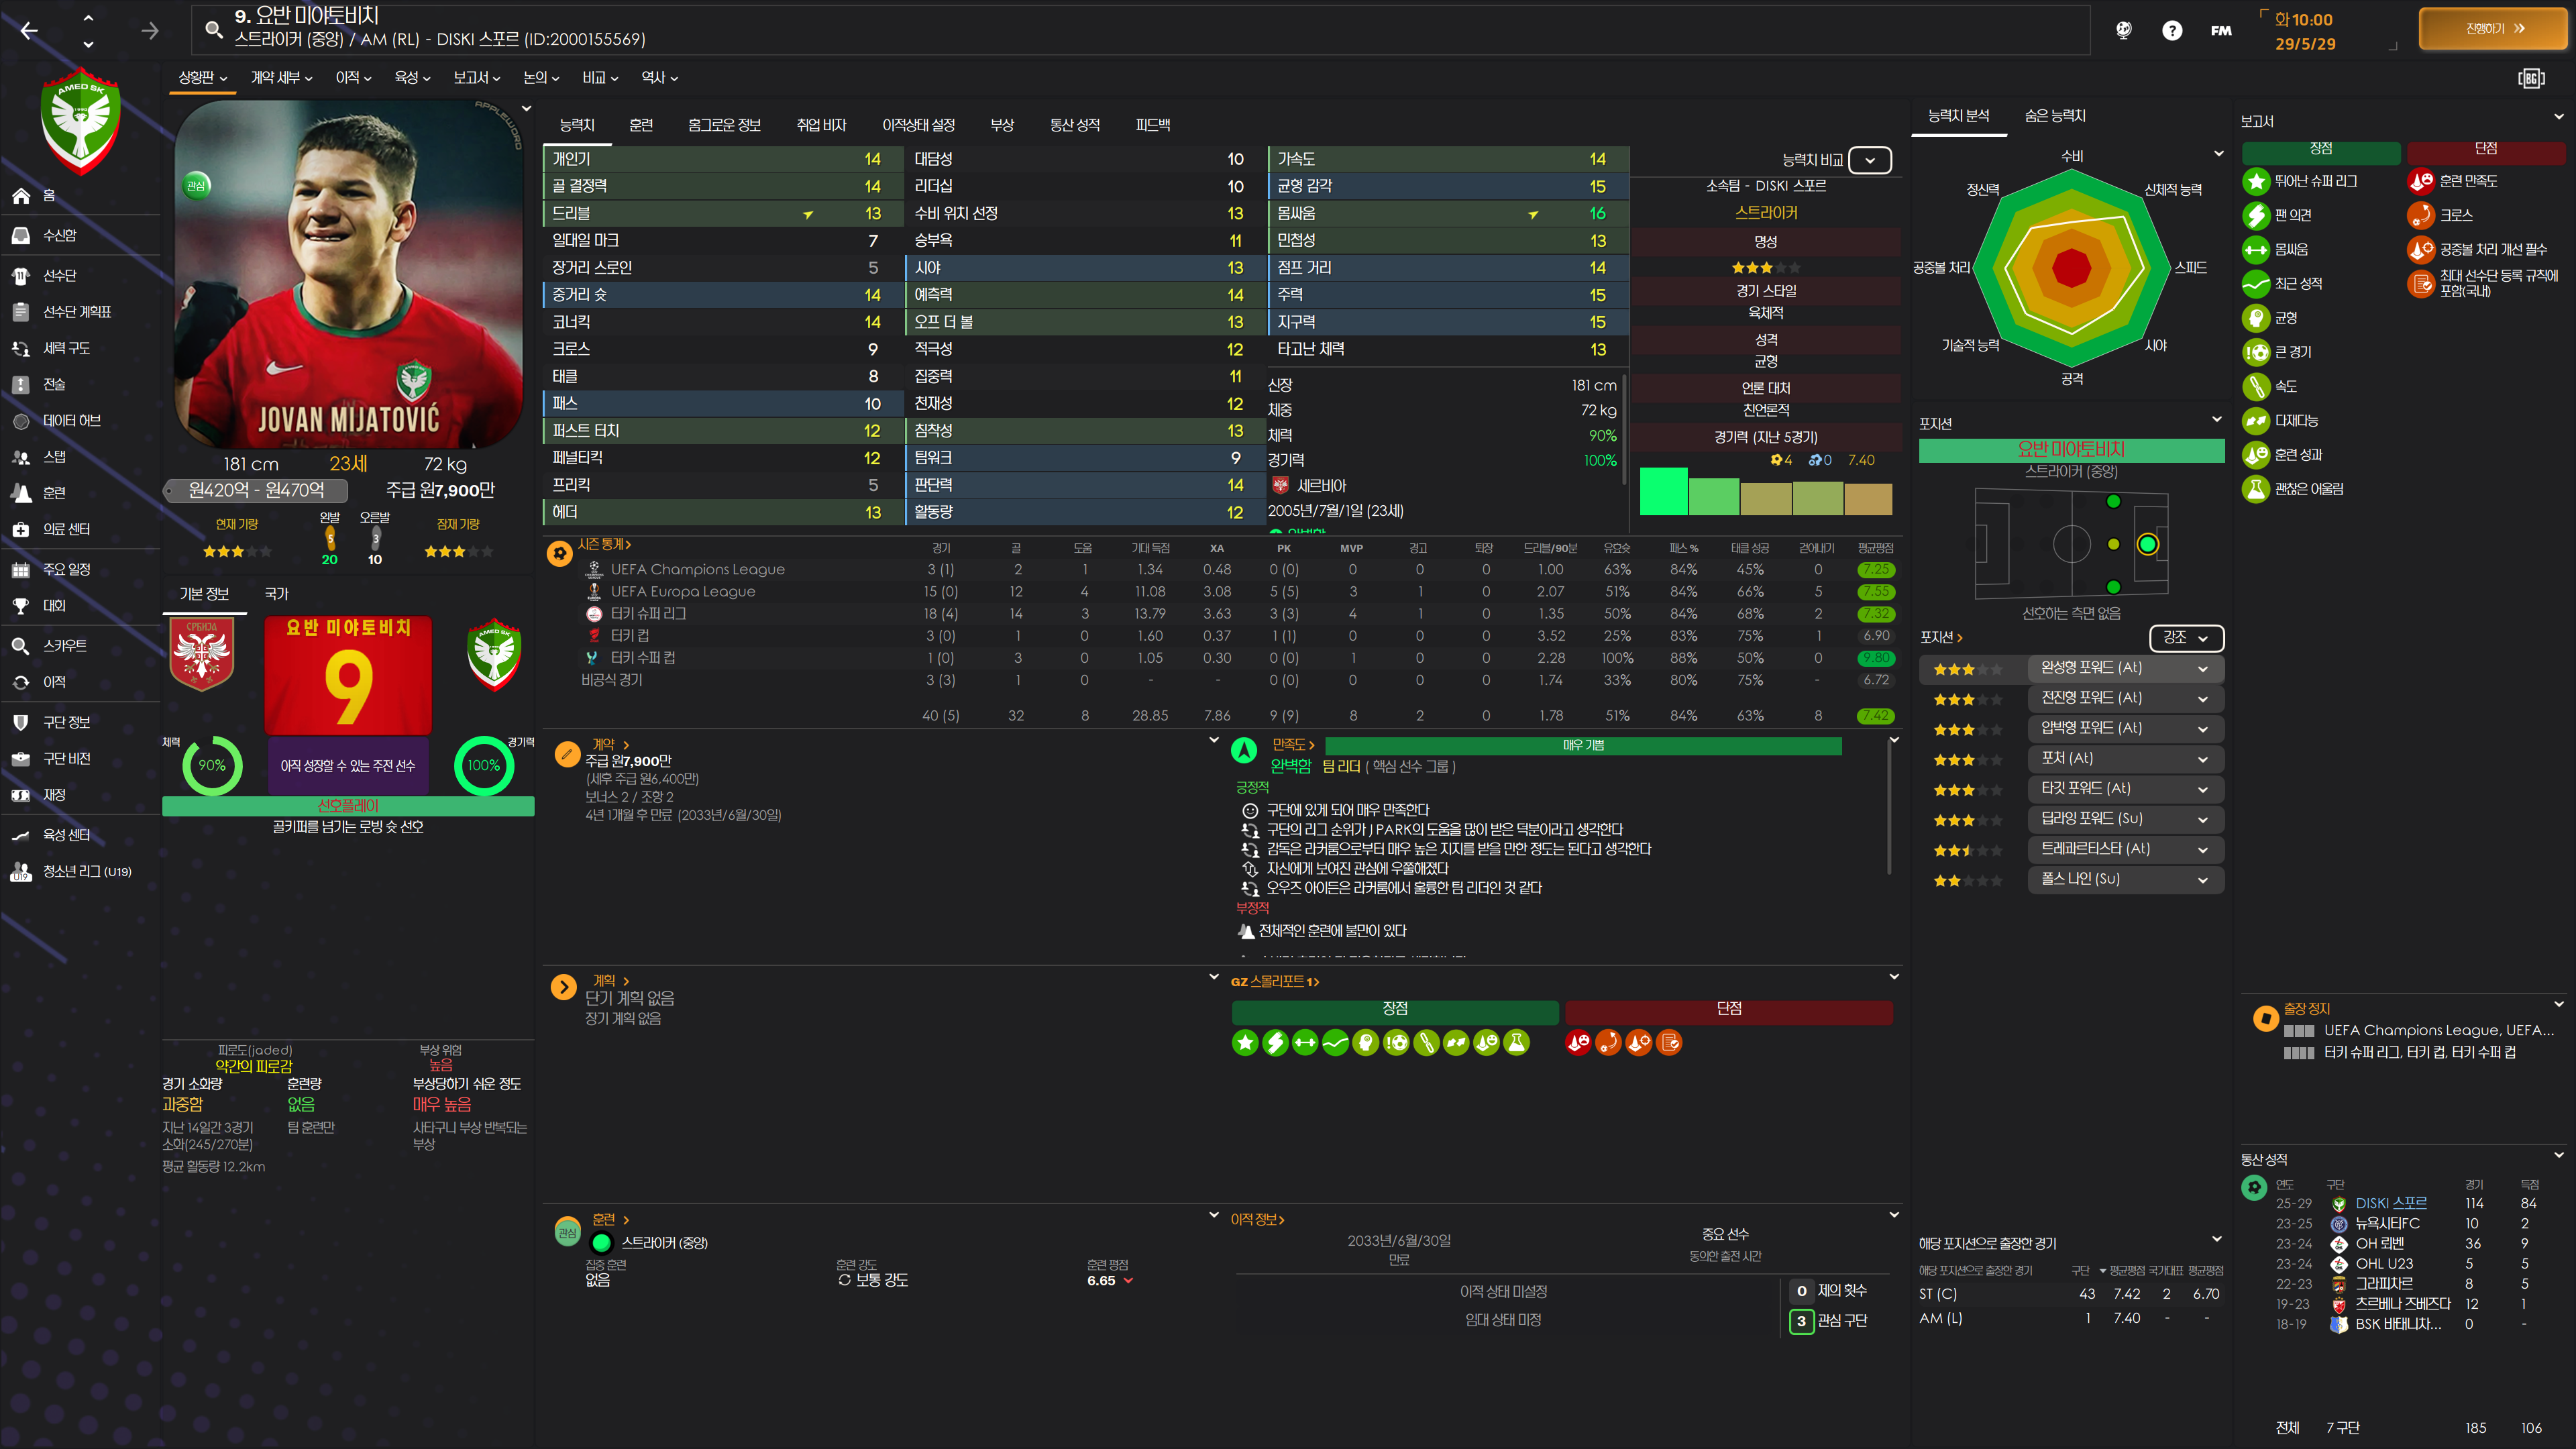Click the 만족도 매우 기쁨 green bar
2576x1449 pixels.
pyautogui.click(x=1582, y=746)
